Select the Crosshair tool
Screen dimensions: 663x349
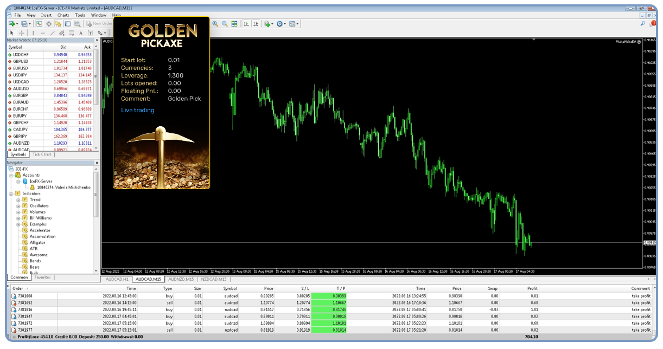point(22,33)
